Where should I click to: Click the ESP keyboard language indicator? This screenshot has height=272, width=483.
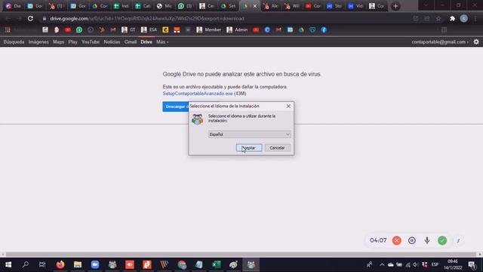point(435,264)
